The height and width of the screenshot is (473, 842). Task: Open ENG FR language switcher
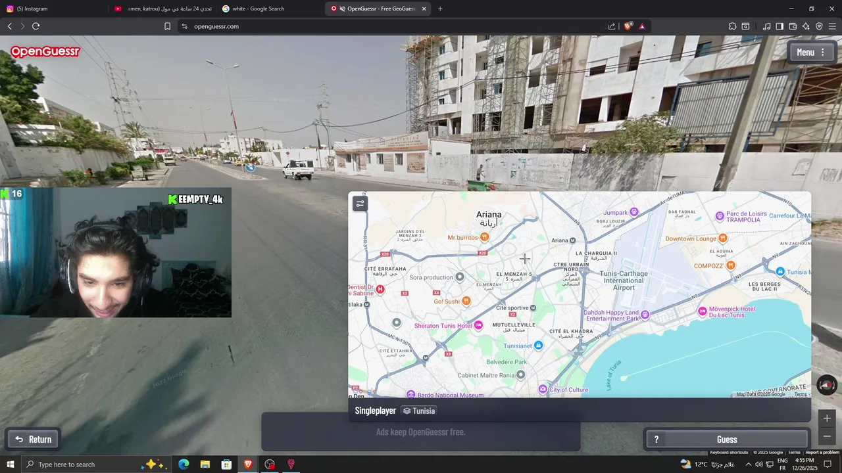[x=782, y=464]
